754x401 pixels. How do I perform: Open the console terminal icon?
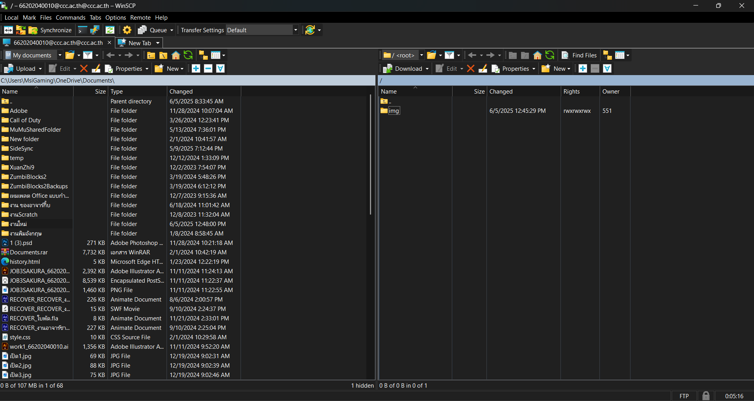pos(82,30)
